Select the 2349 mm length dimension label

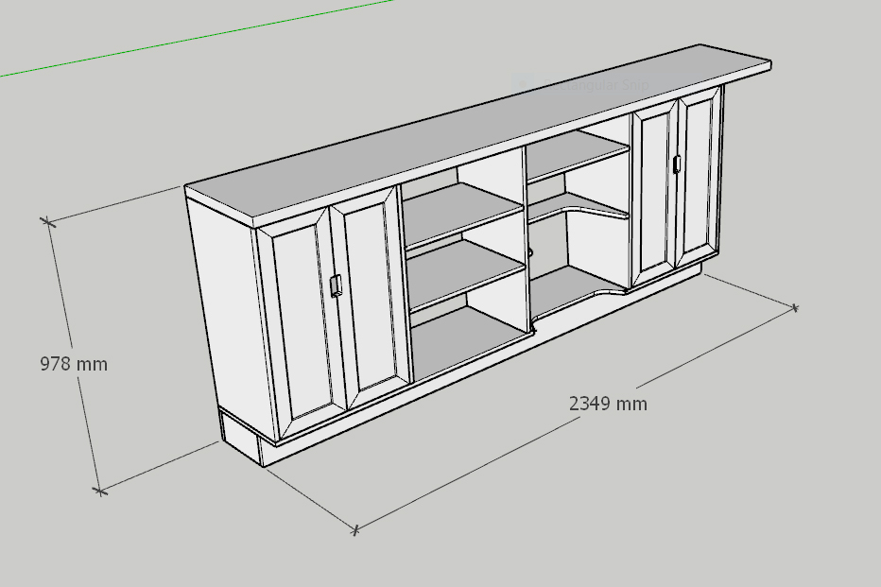(608, 404)
